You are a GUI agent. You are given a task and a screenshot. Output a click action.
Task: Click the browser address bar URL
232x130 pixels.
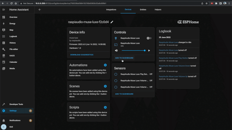coord(71,3)
